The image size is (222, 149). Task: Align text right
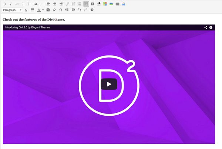pos(61,4)
